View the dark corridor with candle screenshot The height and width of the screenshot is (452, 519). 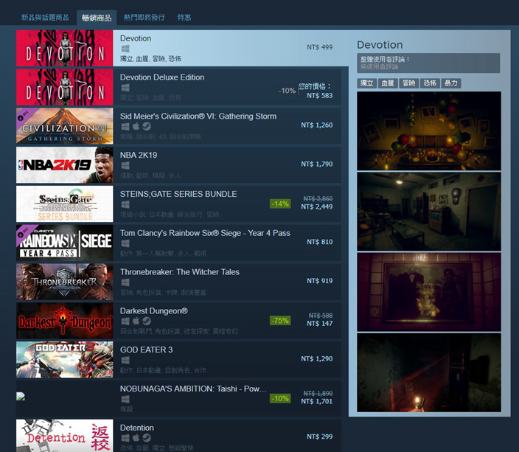(429, 372)
